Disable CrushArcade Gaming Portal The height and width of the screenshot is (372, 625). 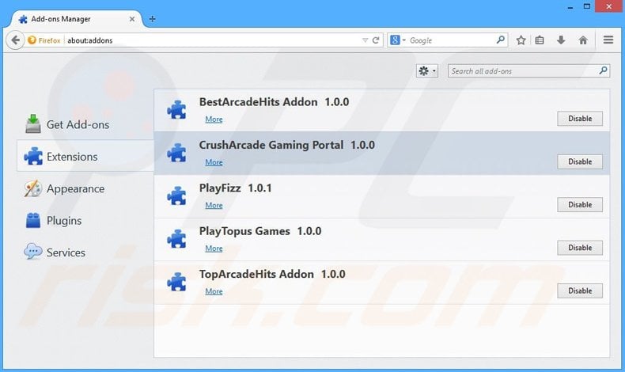(x=580, y=161)
